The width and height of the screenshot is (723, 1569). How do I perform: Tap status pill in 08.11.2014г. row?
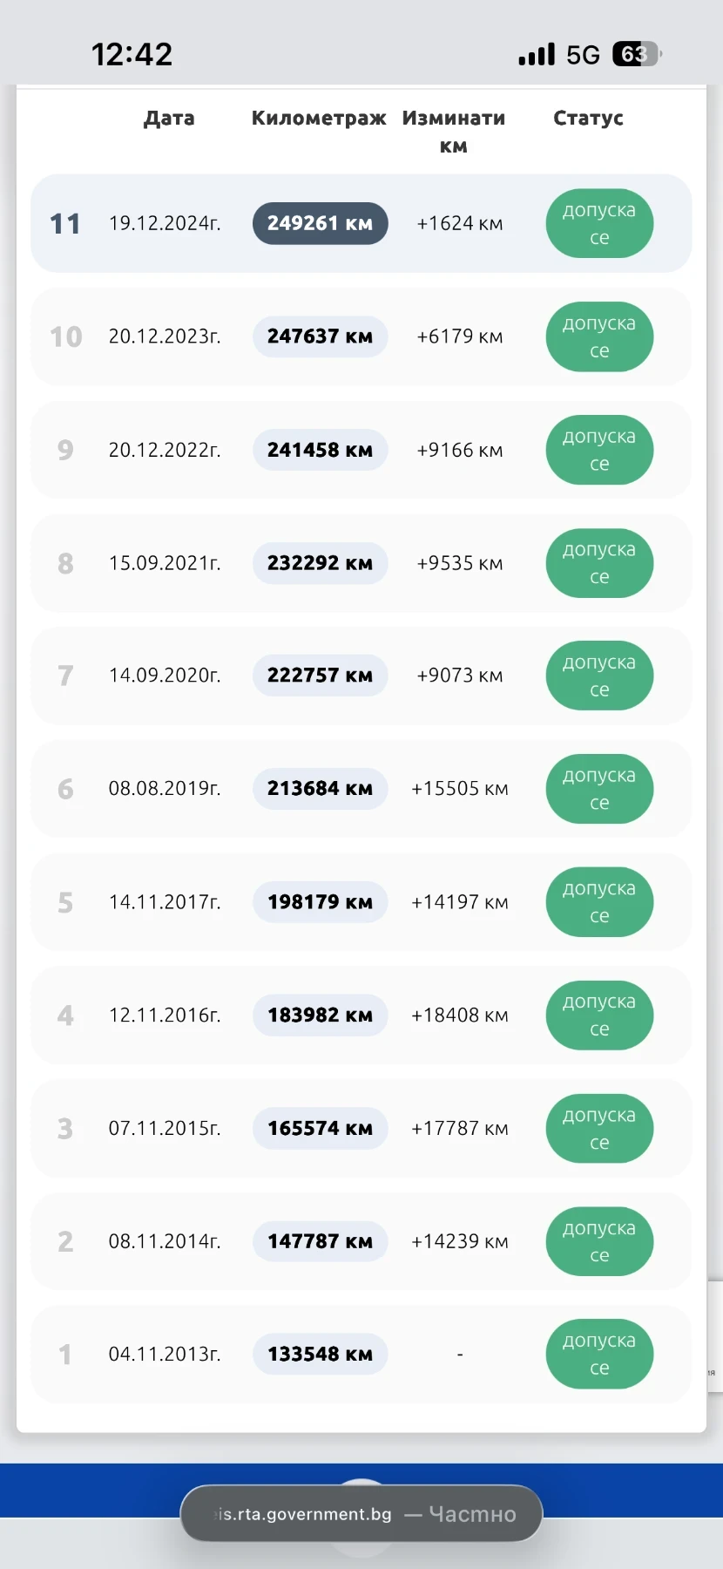[599, 1241]
